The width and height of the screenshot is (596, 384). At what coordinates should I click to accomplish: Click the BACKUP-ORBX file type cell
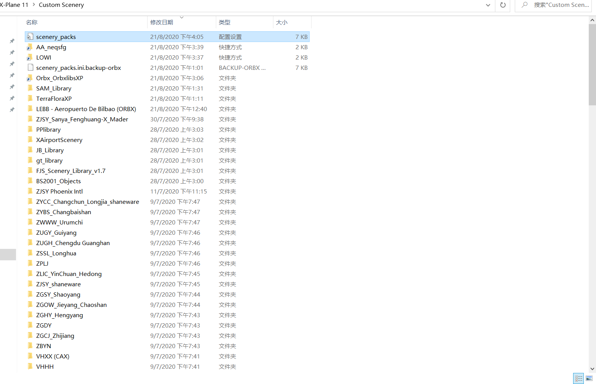(242, 68)
